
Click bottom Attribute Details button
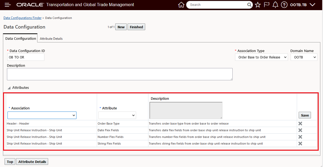pos(32,162)
